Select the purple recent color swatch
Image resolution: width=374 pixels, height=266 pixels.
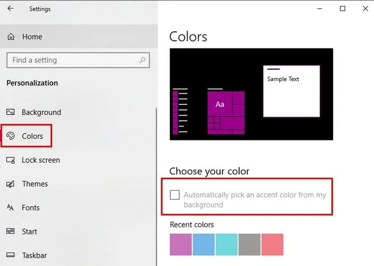(x=181, y=245)
